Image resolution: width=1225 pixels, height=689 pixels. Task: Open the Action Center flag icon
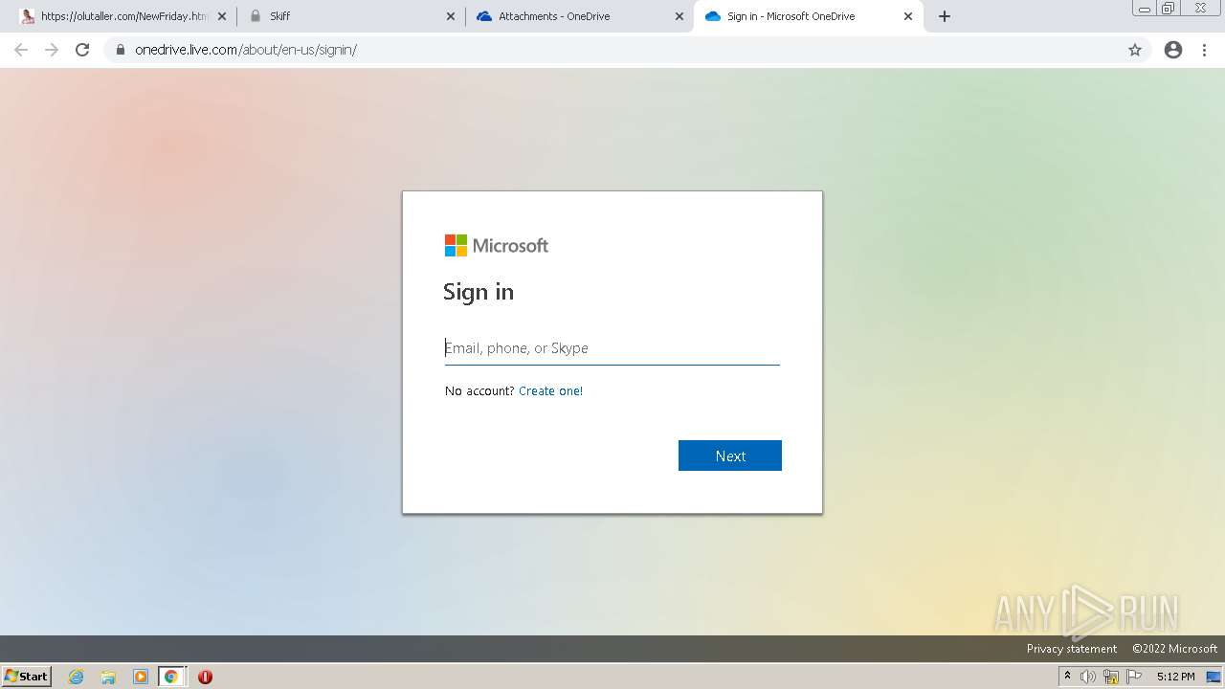(x=1134, y=677)
